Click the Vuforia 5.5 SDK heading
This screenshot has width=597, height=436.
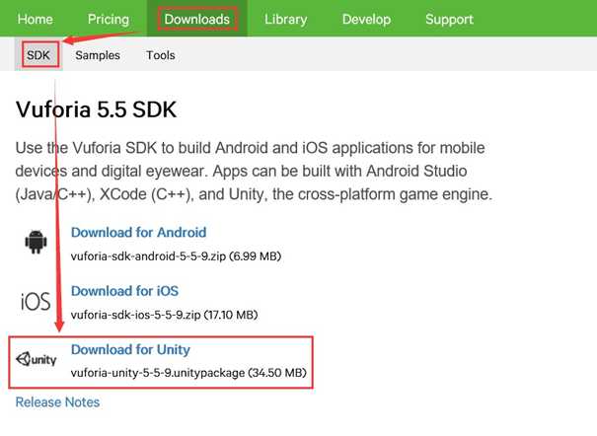tap(97, 109)
